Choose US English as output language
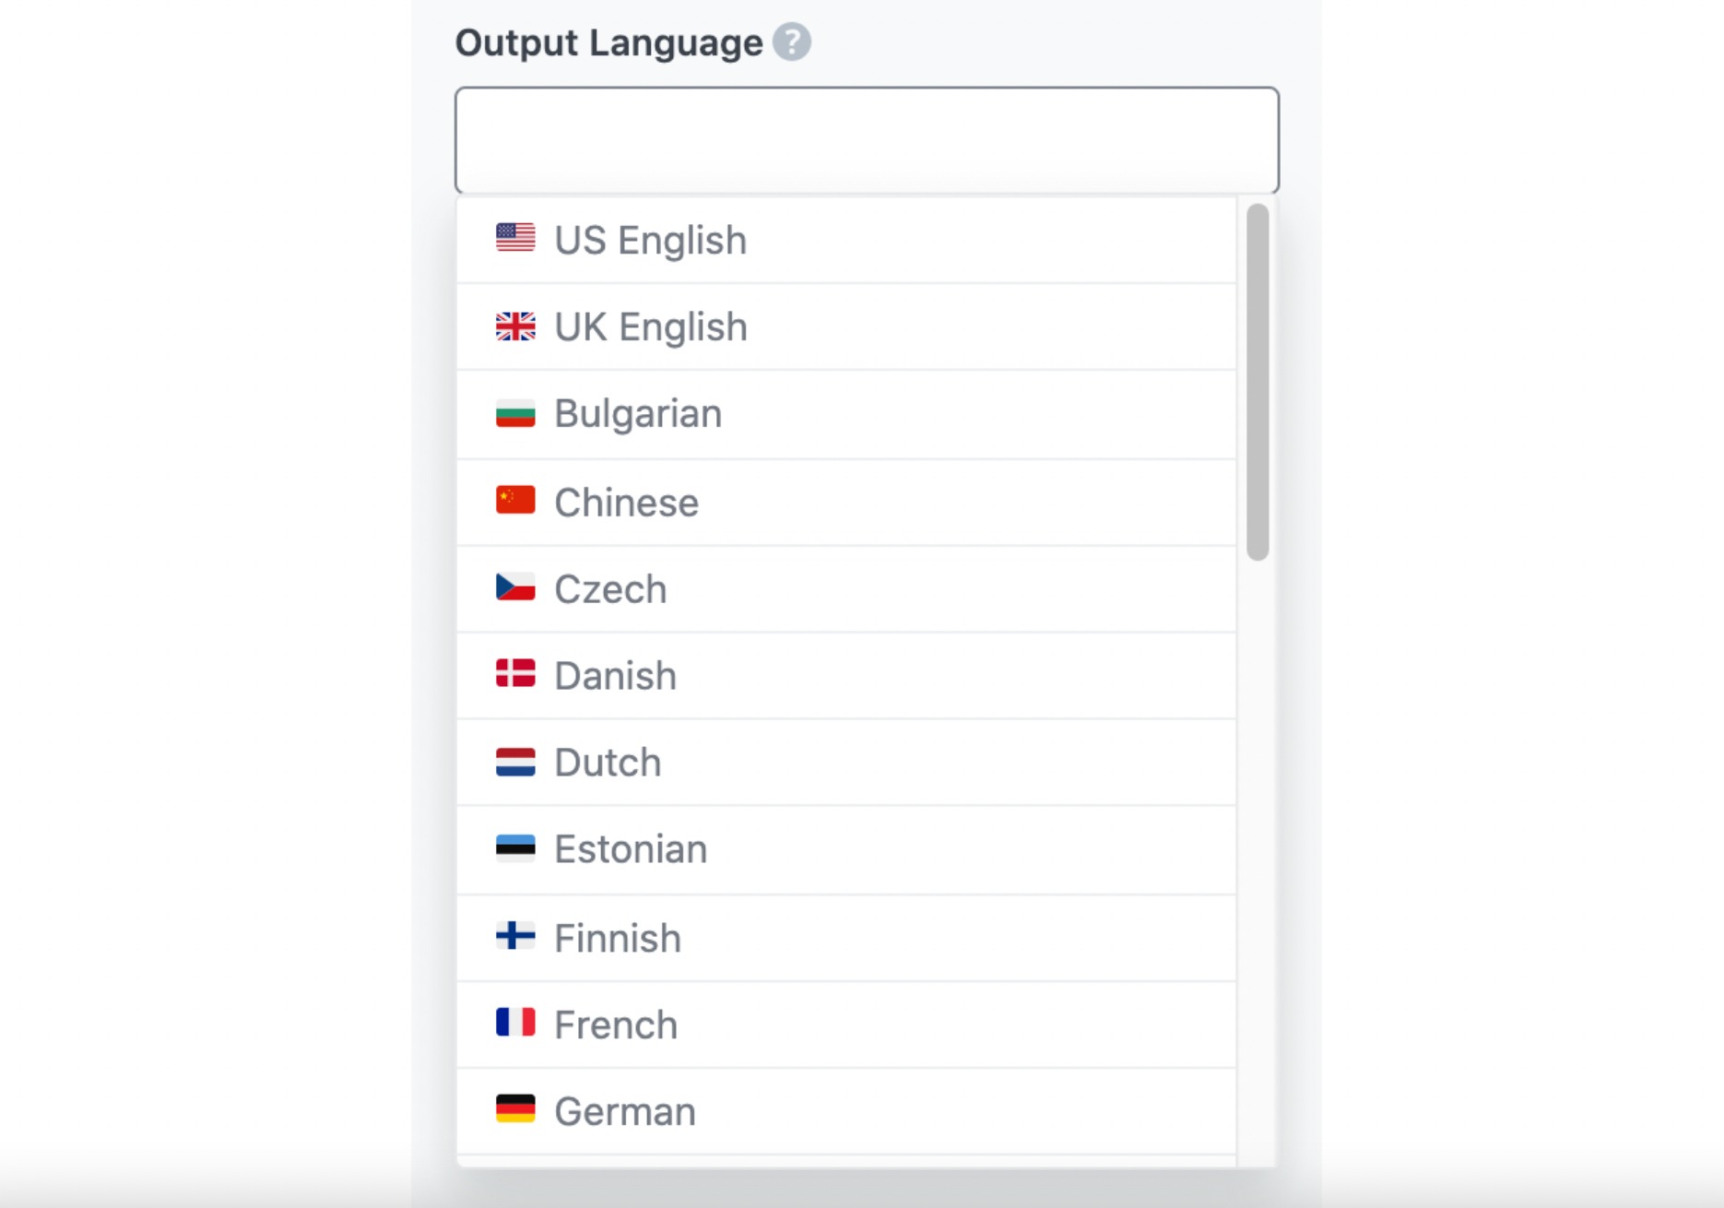This screenshot has height=1208, width=1724. click(651, 239)
